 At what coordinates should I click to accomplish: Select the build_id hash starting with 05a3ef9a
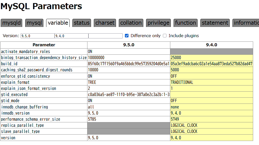212,64
